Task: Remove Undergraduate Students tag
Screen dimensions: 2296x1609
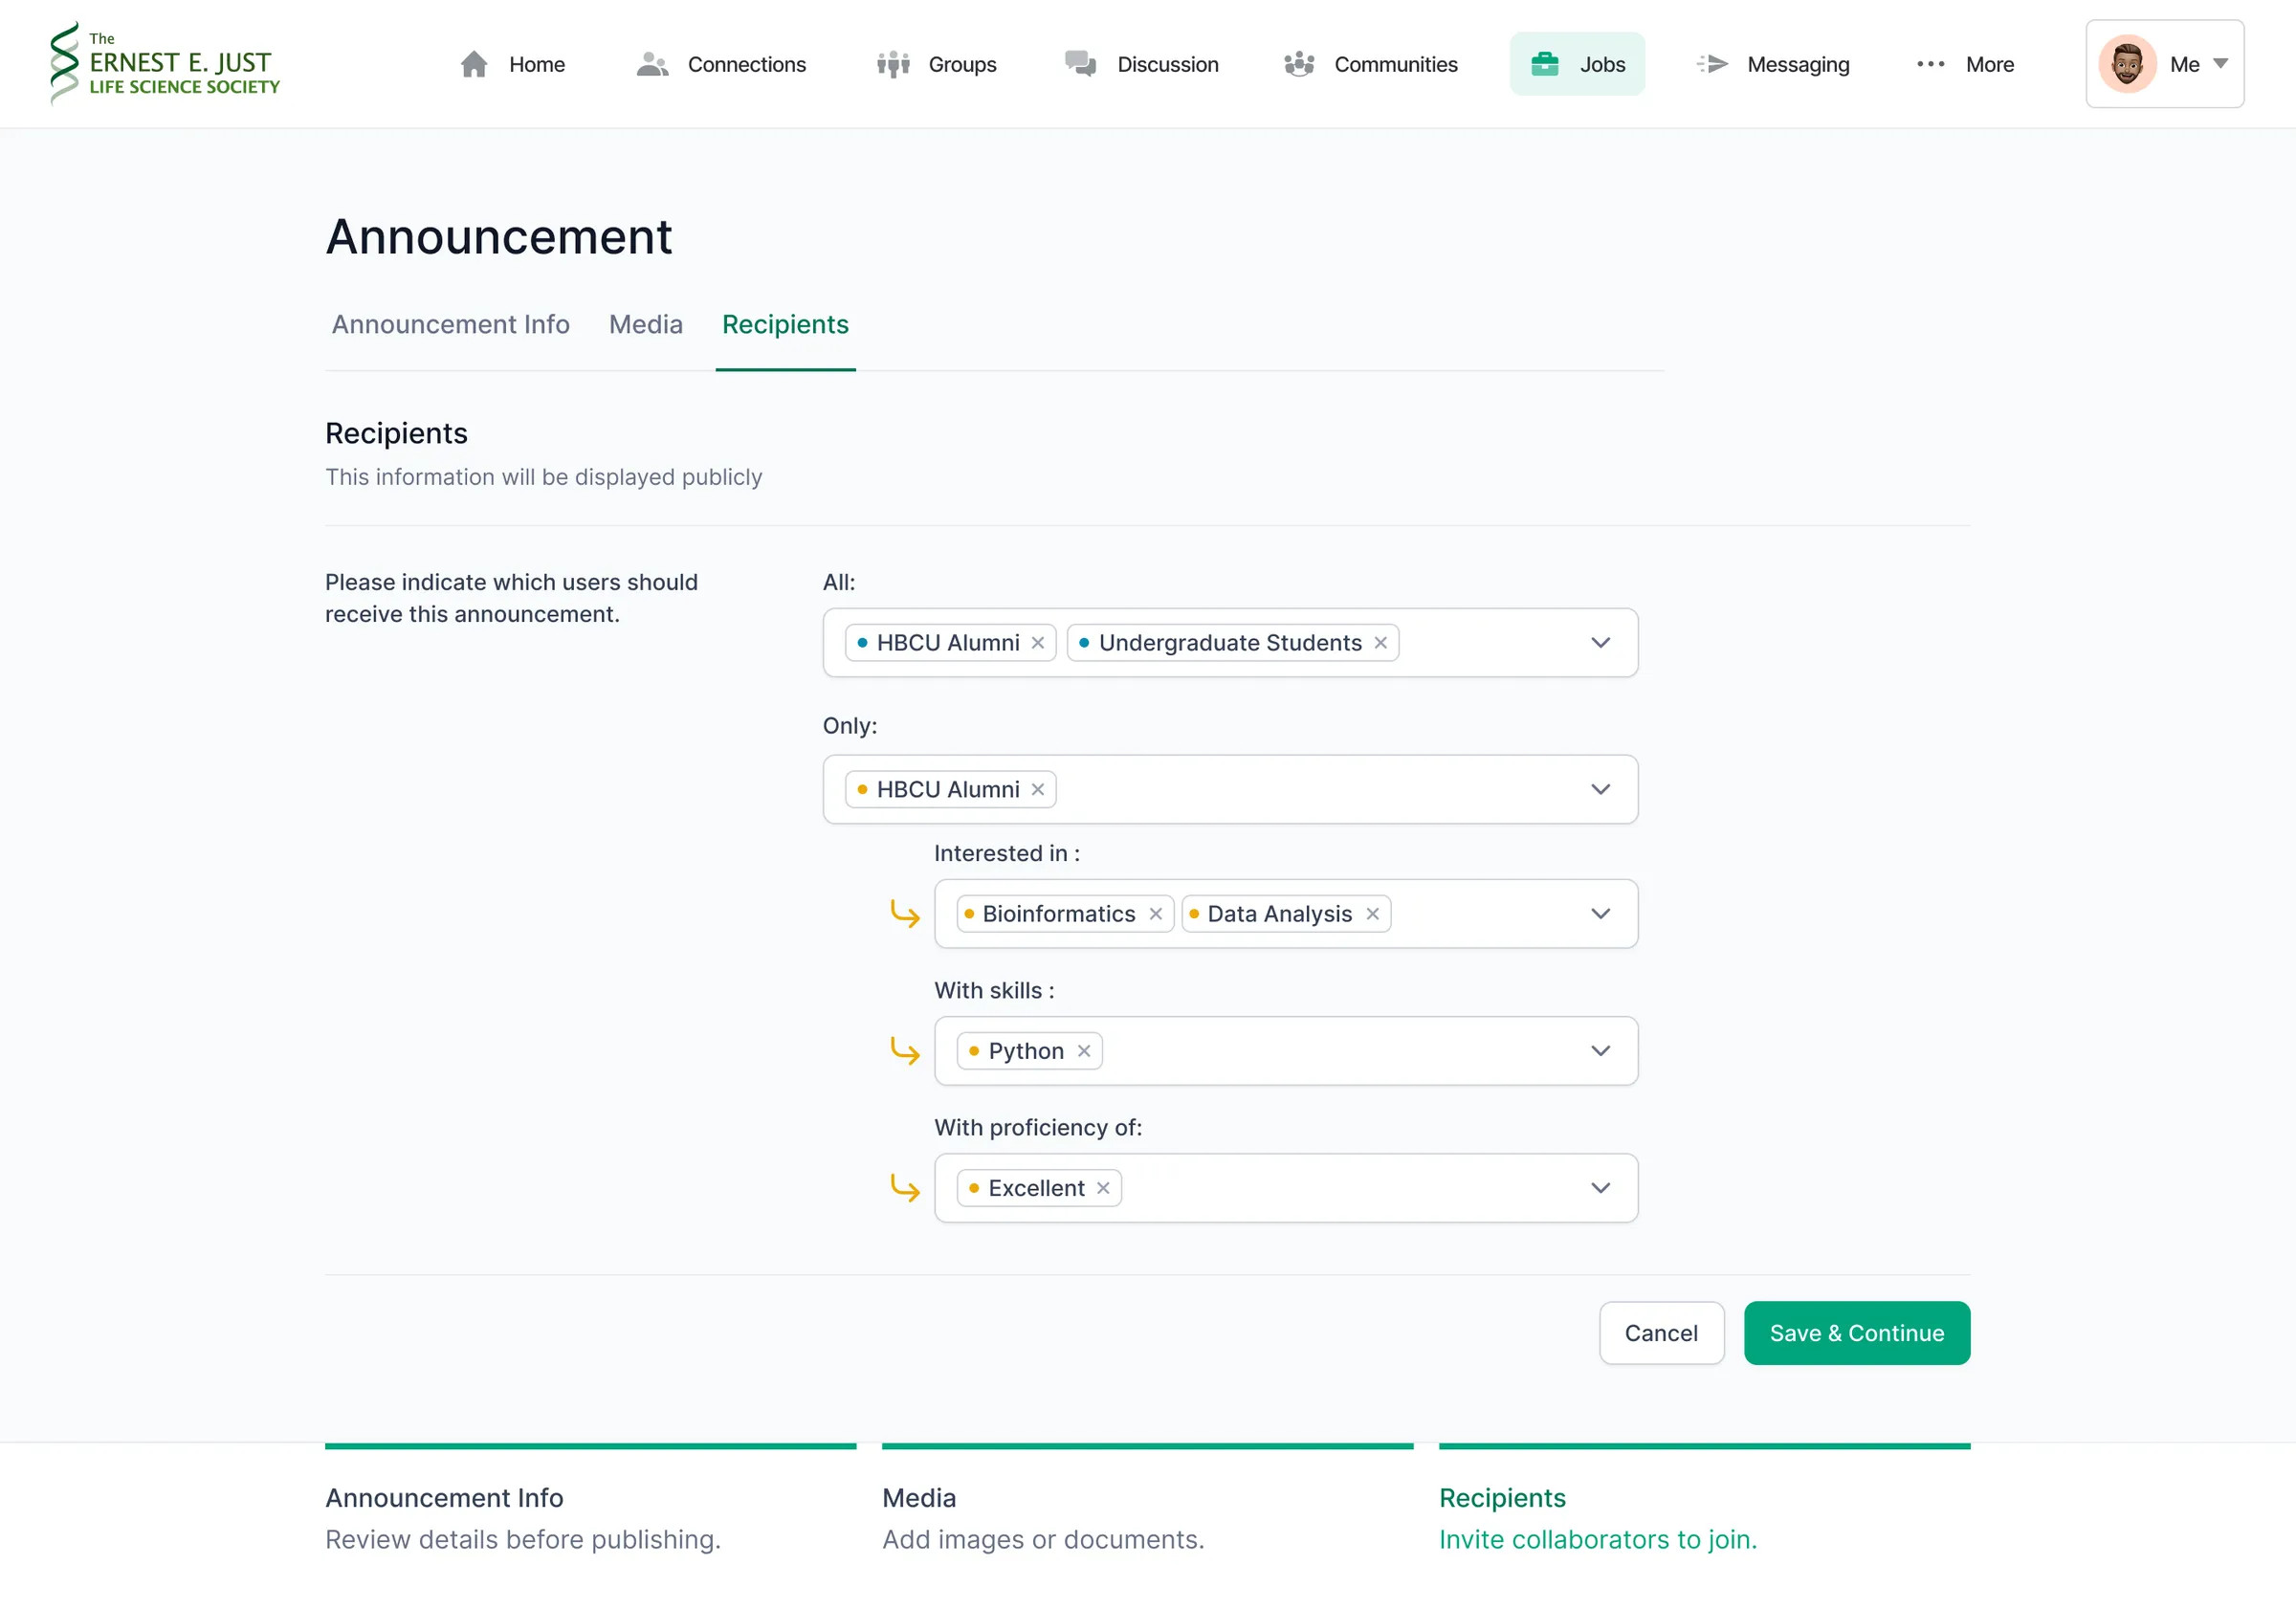Action: click(1380, 643)
